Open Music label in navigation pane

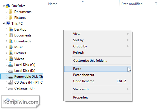click(19, 47)
